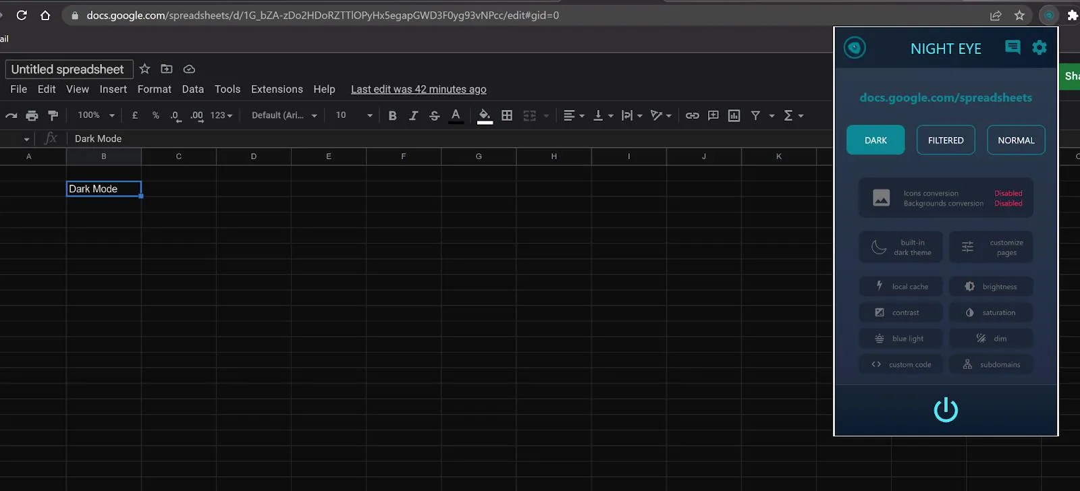Viewport: 1080px width, 491px height.
Task: Check the cloud document status icon
Action: click(x=189, y=69)
